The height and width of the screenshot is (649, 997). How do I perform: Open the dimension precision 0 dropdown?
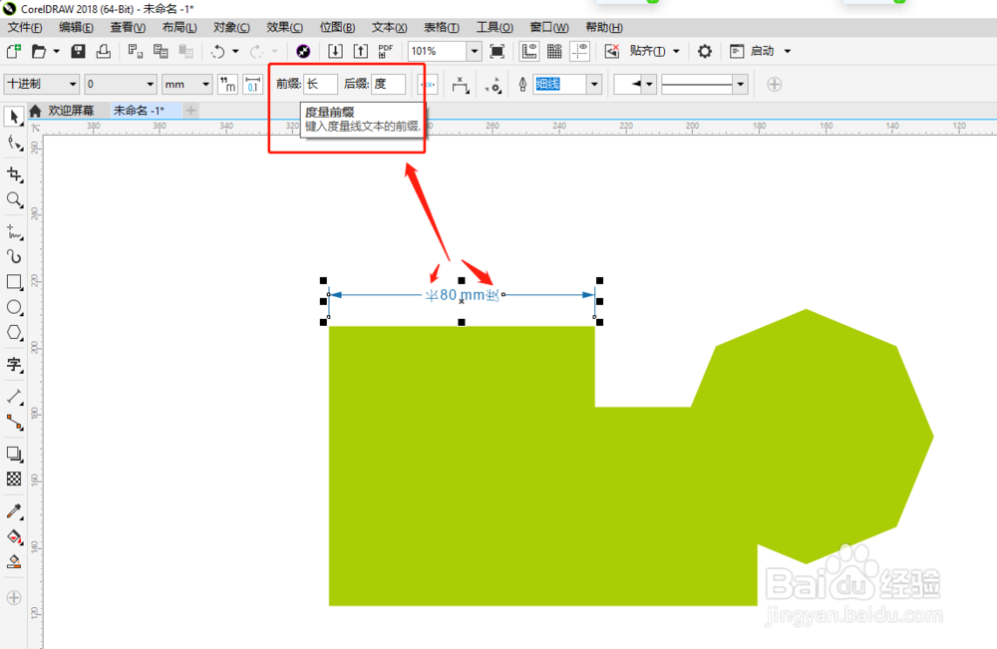(x=151, y=85)
